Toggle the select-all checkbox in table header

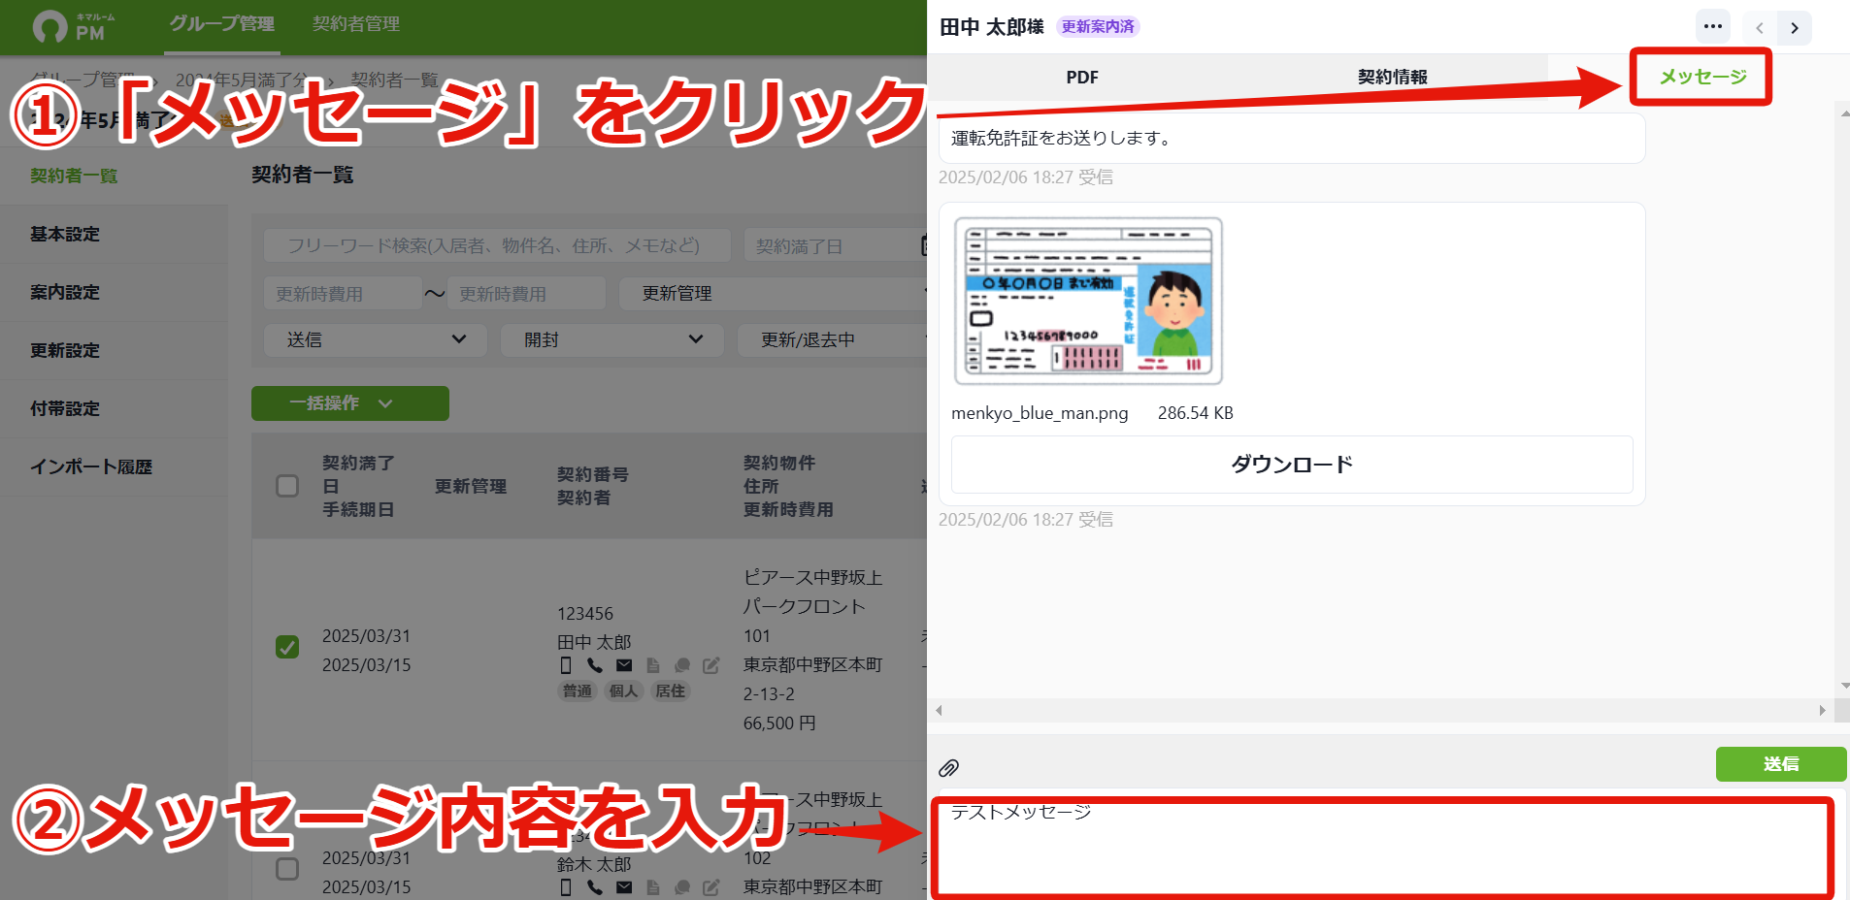pyautogui.click(x=287, y=486)
